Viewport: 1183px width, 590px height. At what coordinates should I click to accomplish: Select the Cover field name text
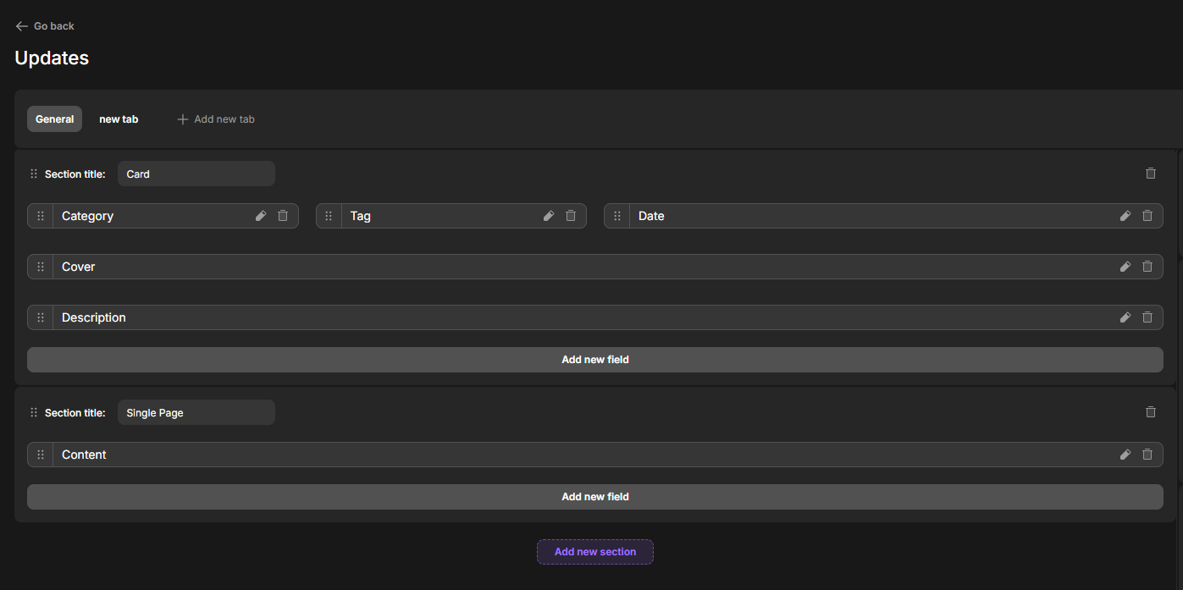tap(79, 267)
